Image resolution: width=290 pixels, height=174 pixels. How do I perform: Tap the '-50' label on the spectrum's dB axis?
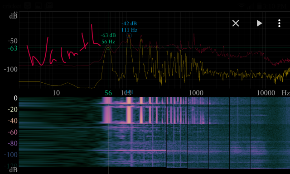coord(12,41)
